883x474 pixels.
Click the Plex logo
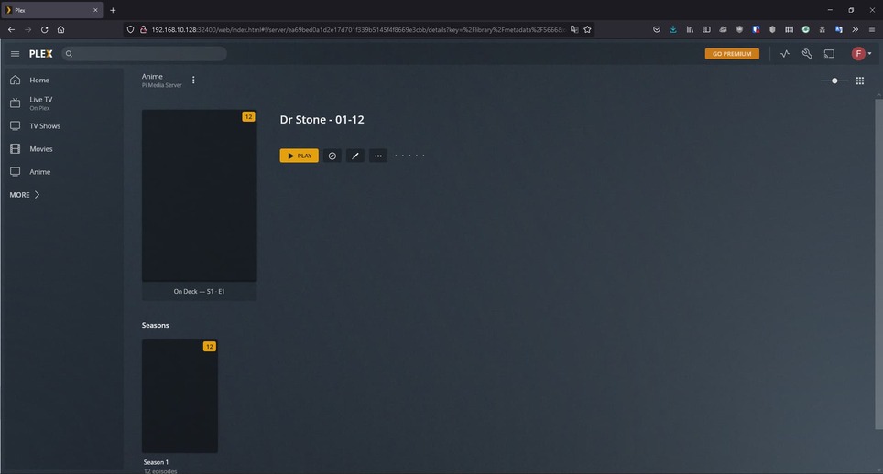40,54
